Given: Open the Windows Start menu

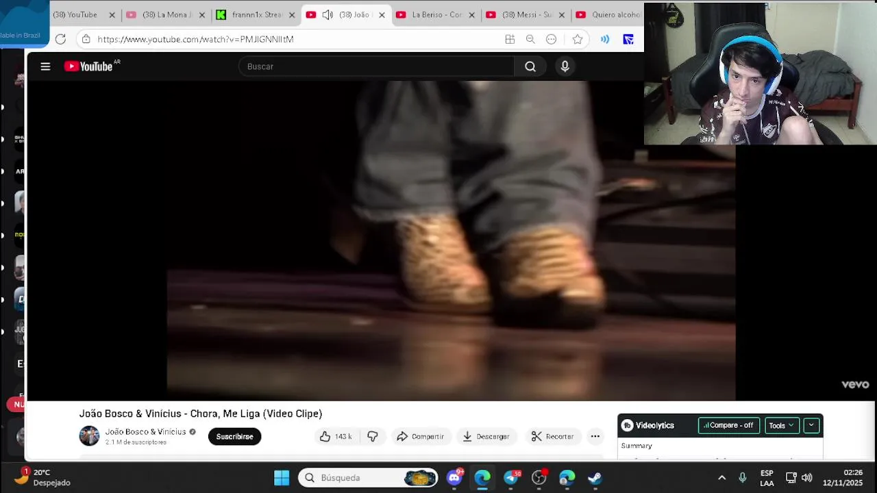Looking at the screenshot, I should point(282,477).
